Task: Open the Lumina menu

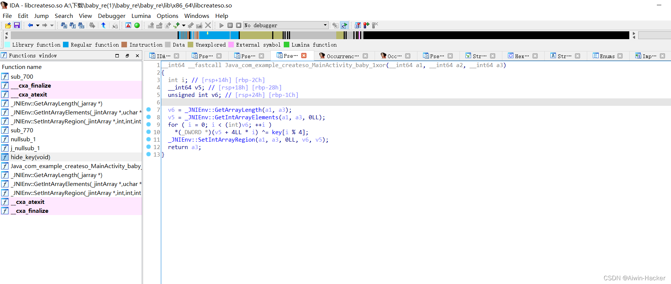Action: [141, 16]
